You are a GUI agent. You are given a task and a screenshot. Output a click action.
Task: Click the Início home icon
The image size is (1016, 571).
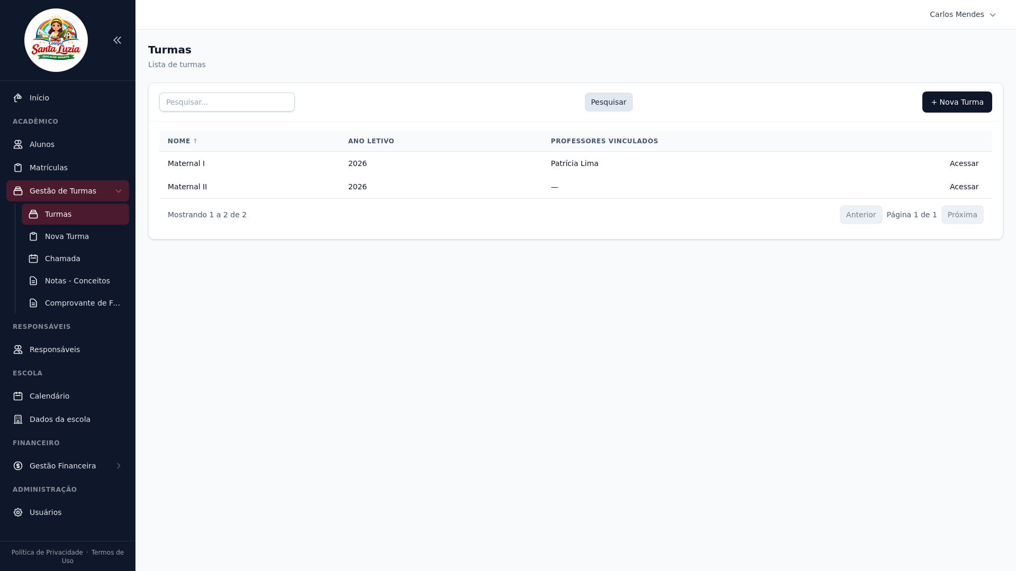point(18,98)
